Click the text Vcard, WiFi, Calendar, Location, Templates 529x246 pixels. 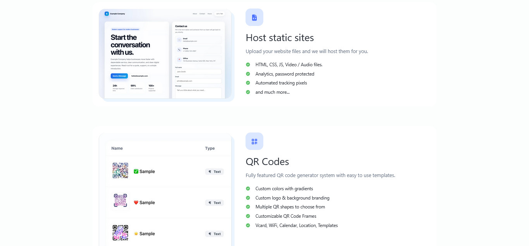click(x=297, y=225)
